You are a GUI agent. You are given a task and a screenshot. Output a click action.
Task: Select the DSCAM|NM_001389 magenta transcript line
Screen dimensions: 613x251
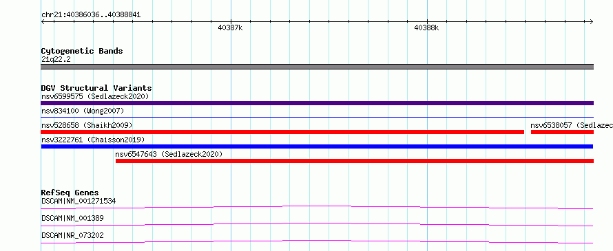pyautogui.click(x=317, y=224)
